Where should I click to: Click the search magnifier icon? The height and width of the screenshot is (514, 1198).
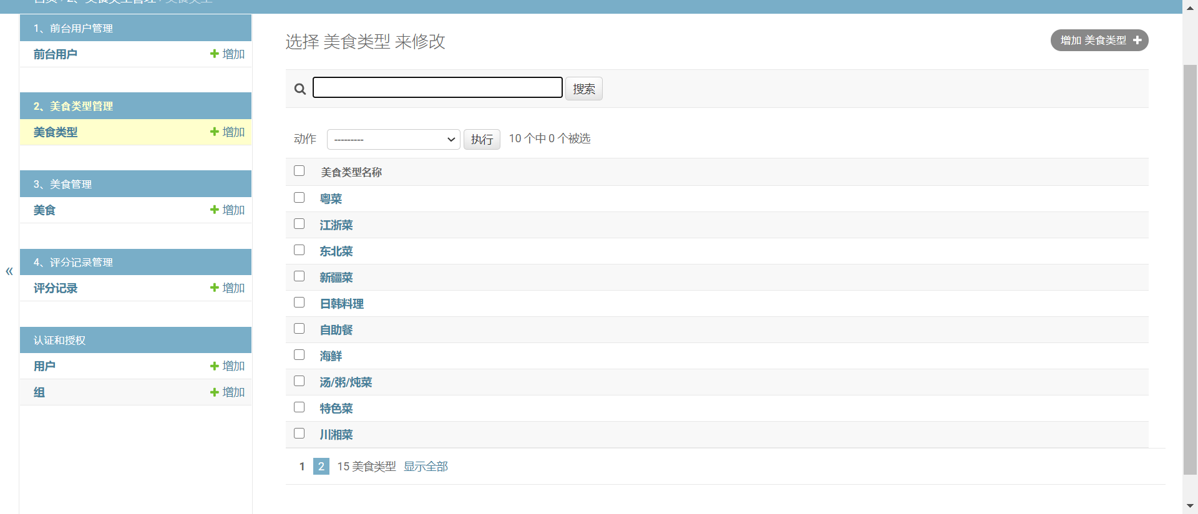tap(300, 89)
